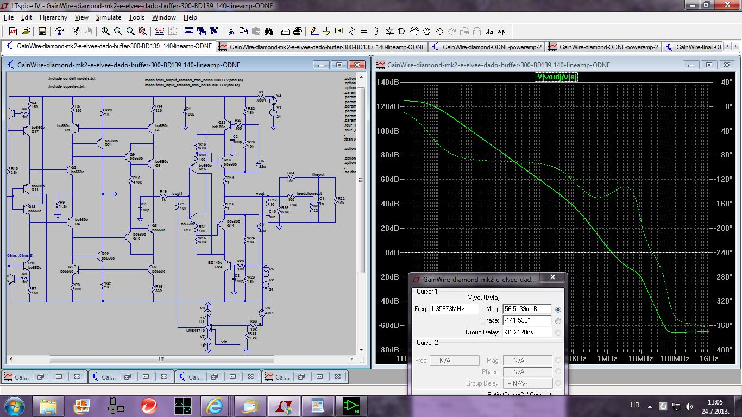Close the cursor readout dialog
Viewport: 742px width, 417px height.
tap(552, 279)
